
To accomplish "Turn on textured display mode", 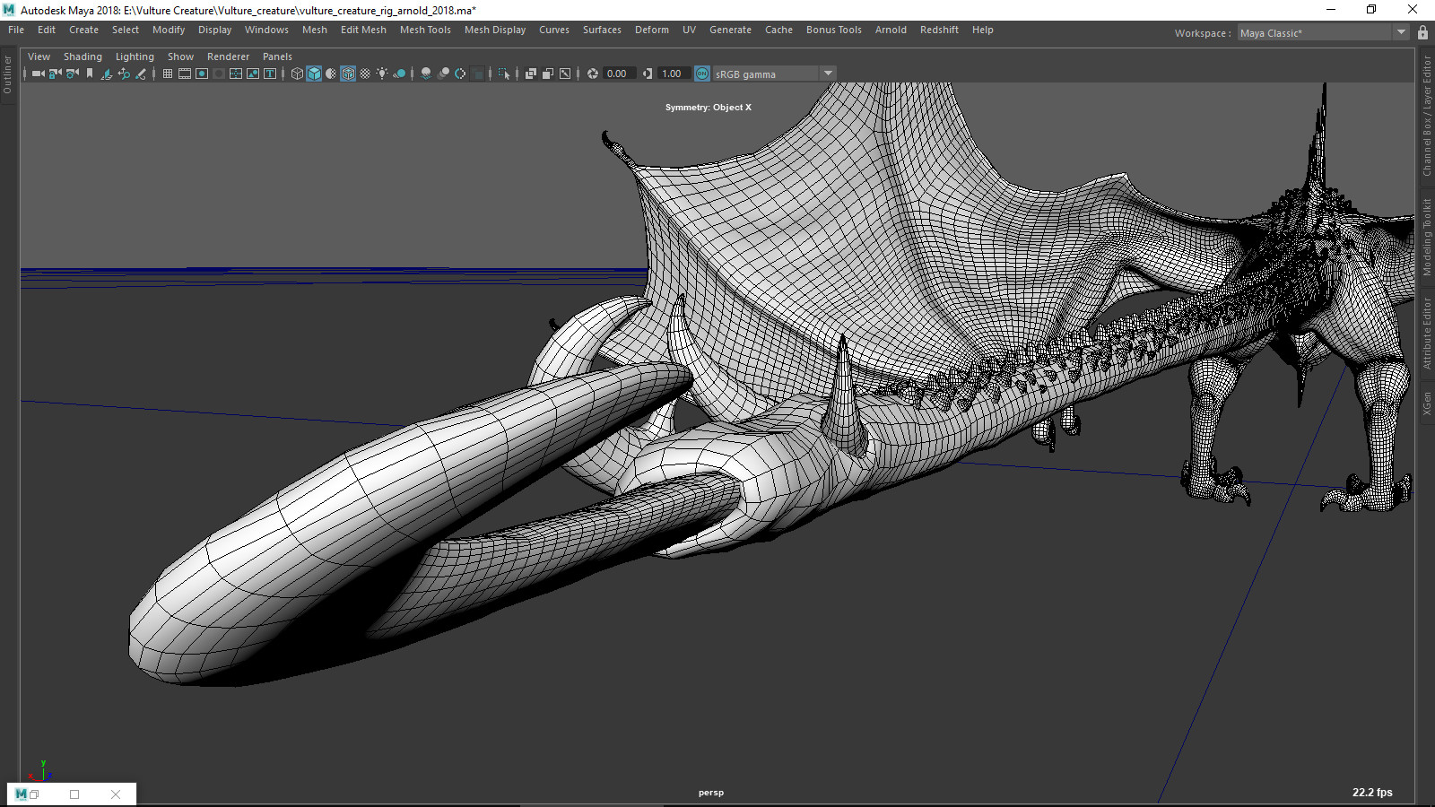I will tap(348, 74).
